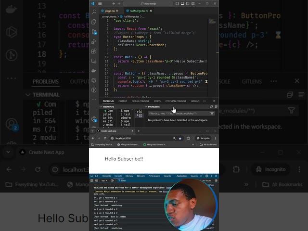Open the panel overflow more-actions ellipsis
The height and width of the screenshot is (231, 308).
[205, 101]
